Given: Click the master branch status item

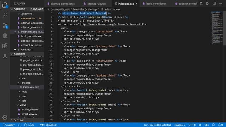Looking at the screenshot, I should [x=9, y=125].
